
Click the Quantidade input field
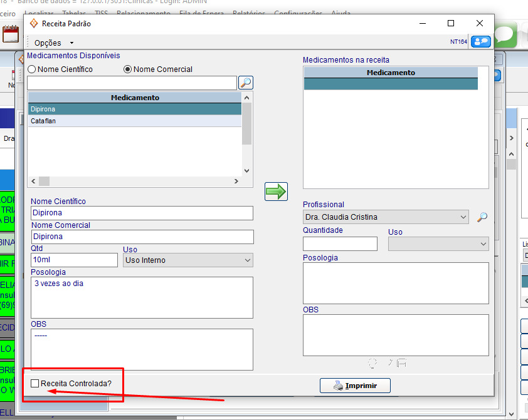[340, 243]
